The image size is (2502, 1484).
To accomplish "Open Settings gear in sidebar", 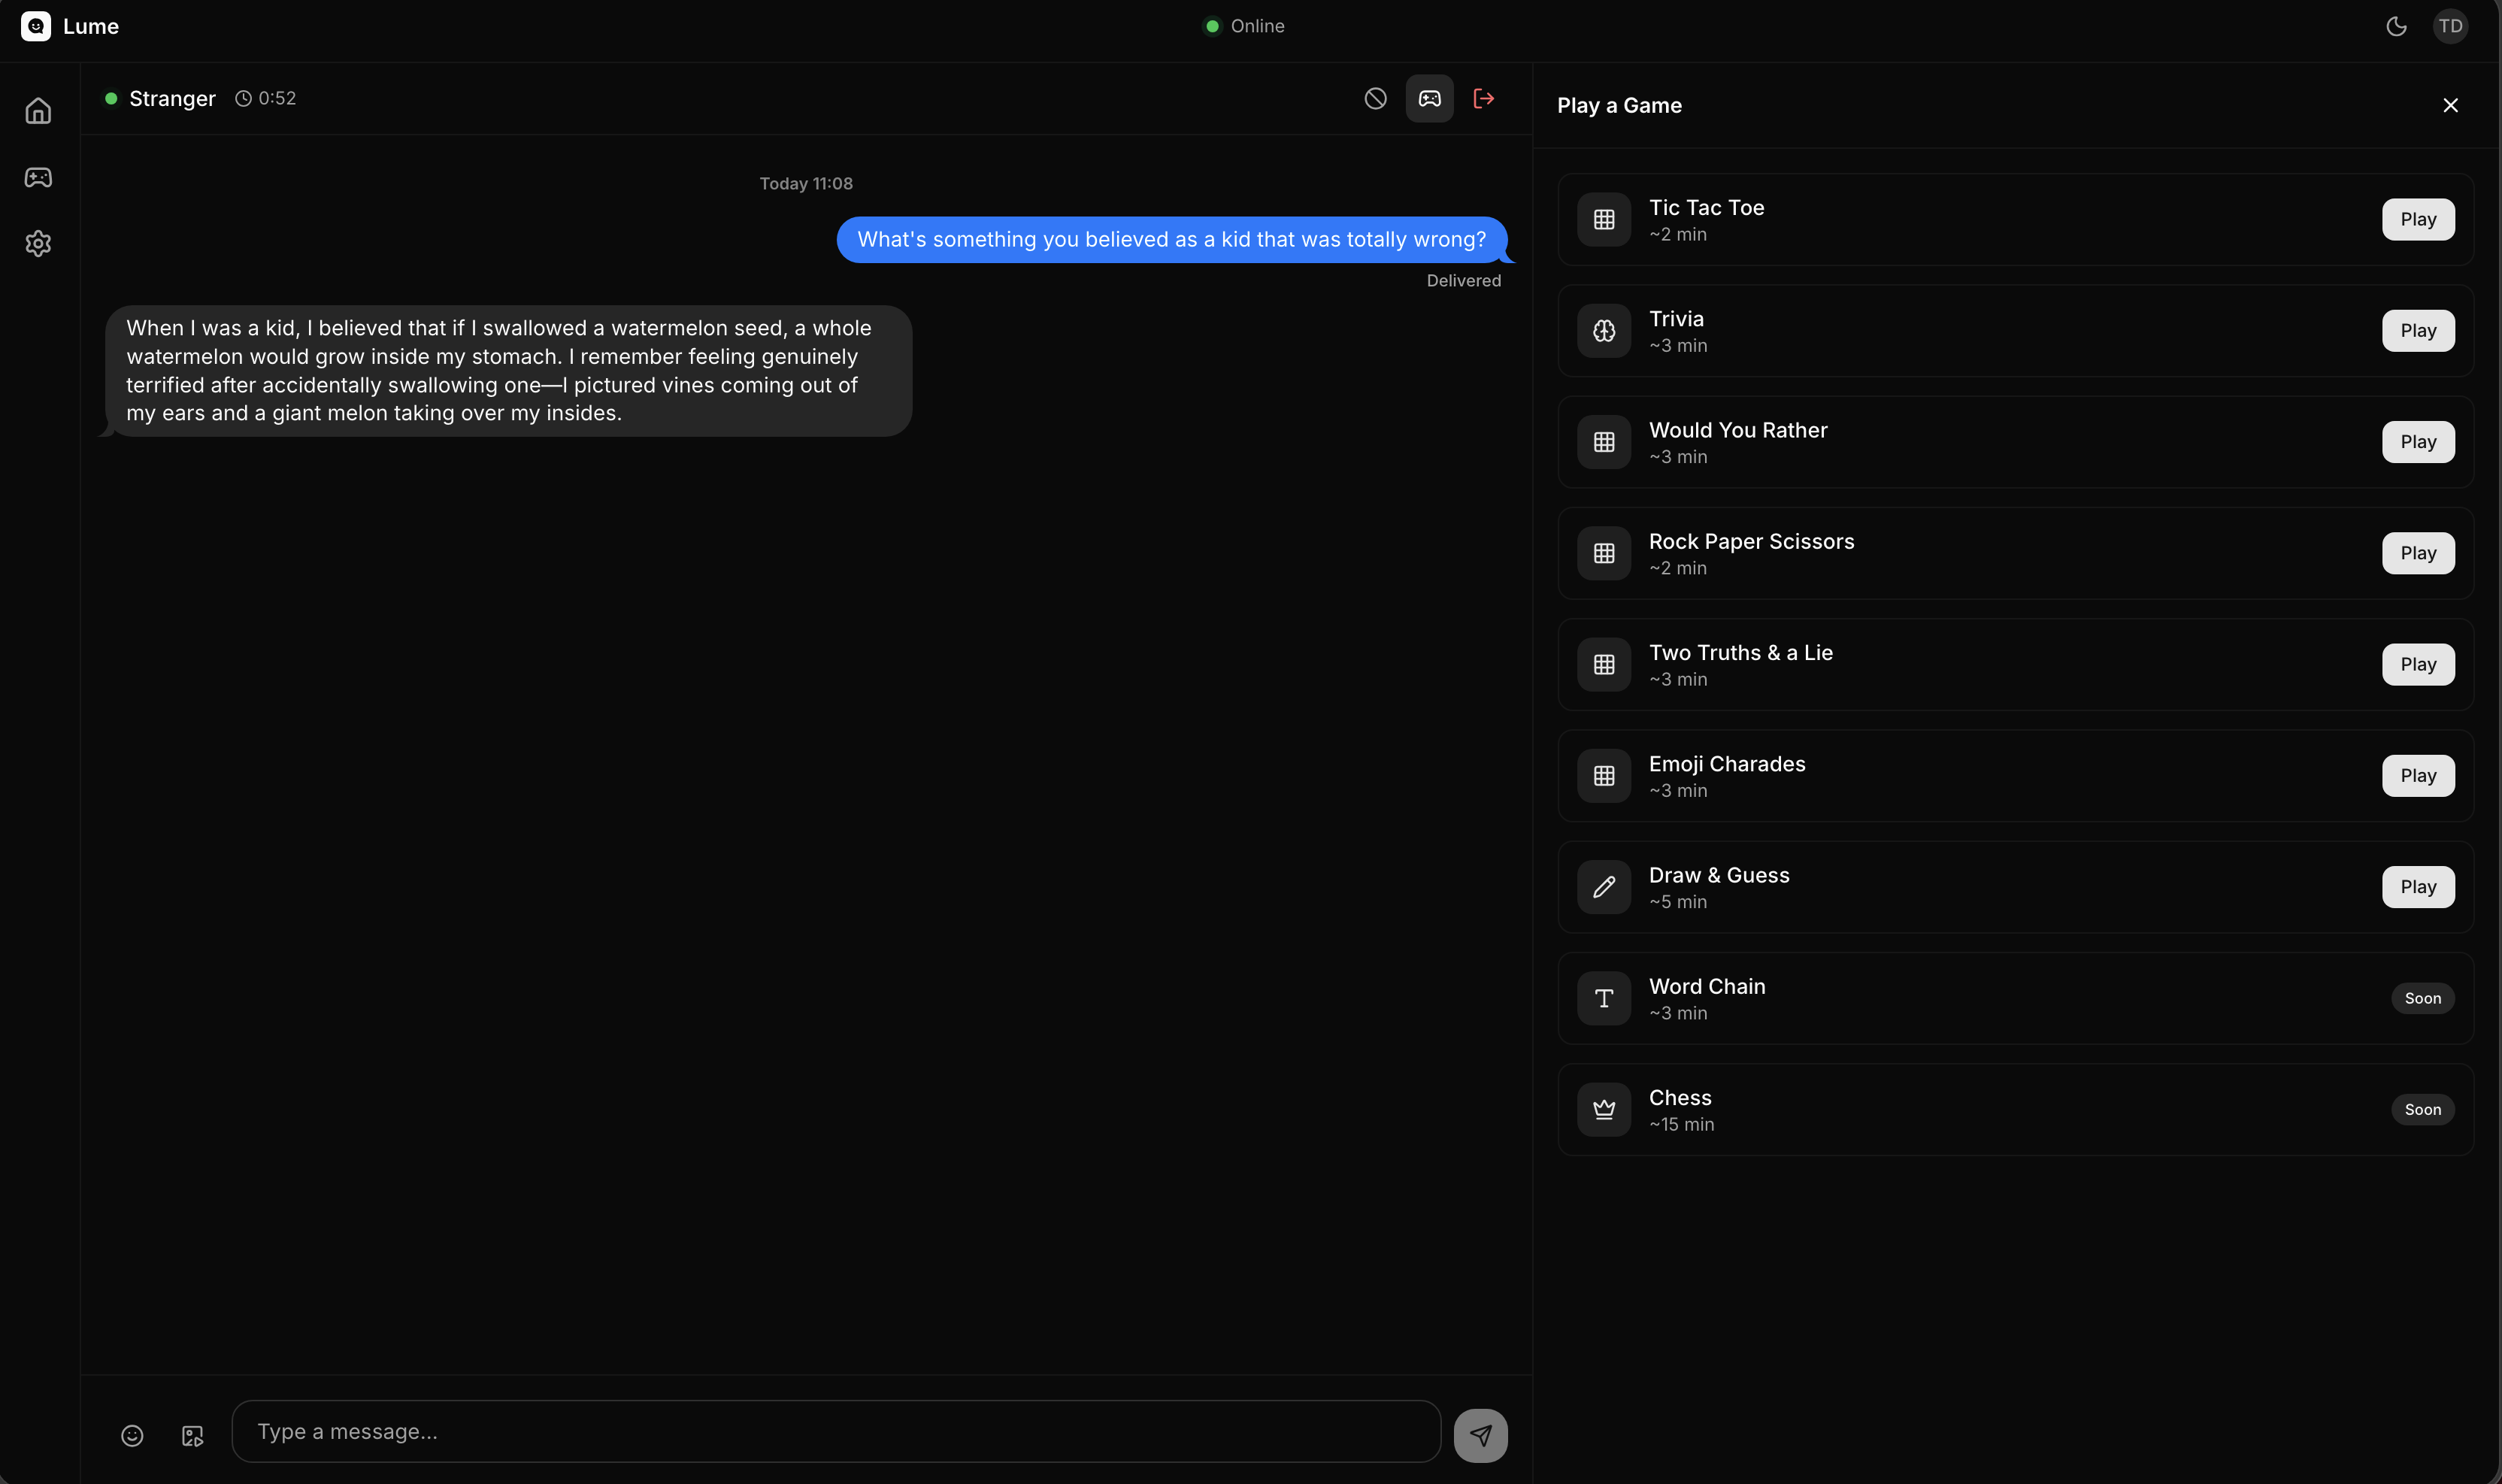I will 38,243.
